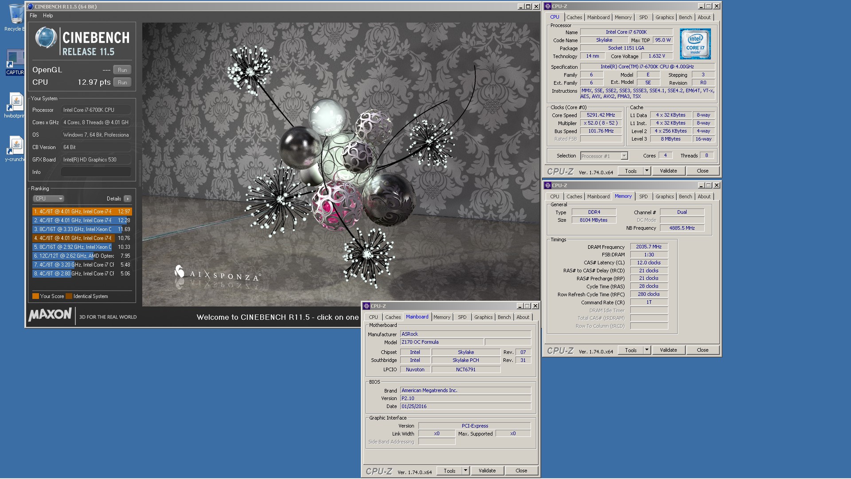
Task: Switch to Mainboard tab in top CPU-Z window
Action: [598, 17]
